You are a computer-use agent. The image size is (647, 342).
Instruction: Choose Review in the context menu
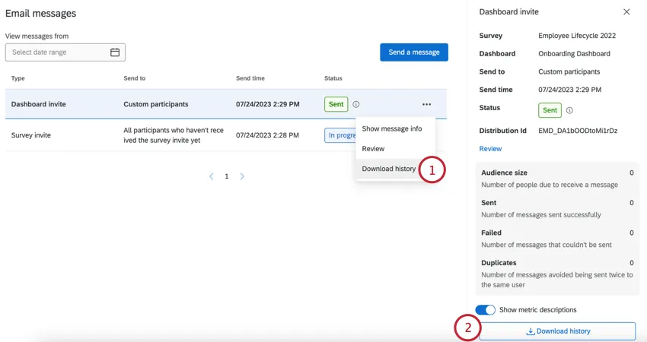373,149
